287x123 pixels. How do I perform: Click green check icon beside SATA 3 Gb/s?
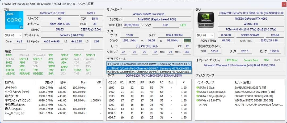tap(197, 87)
